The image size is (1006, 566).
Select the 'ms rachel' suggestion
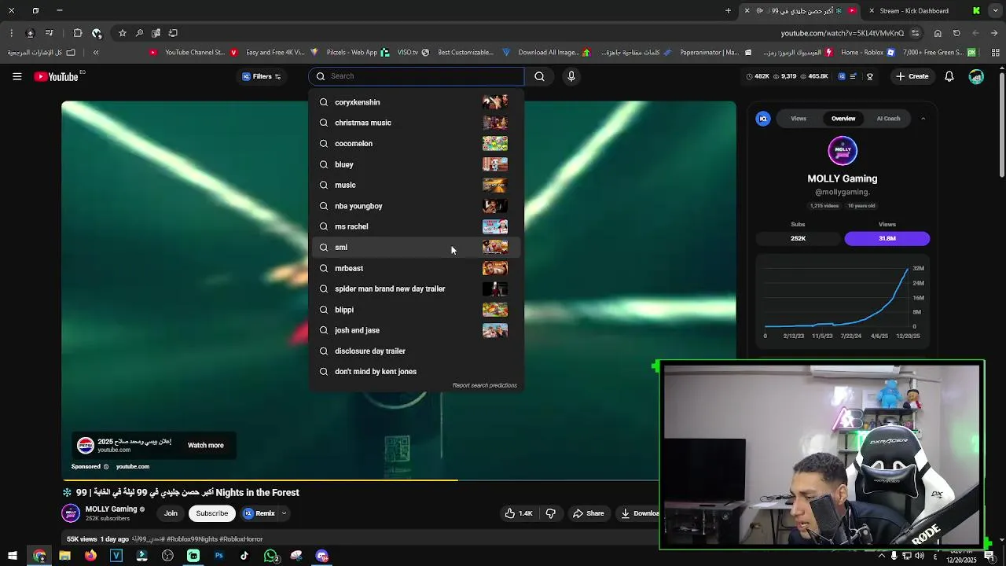[417, 226]
